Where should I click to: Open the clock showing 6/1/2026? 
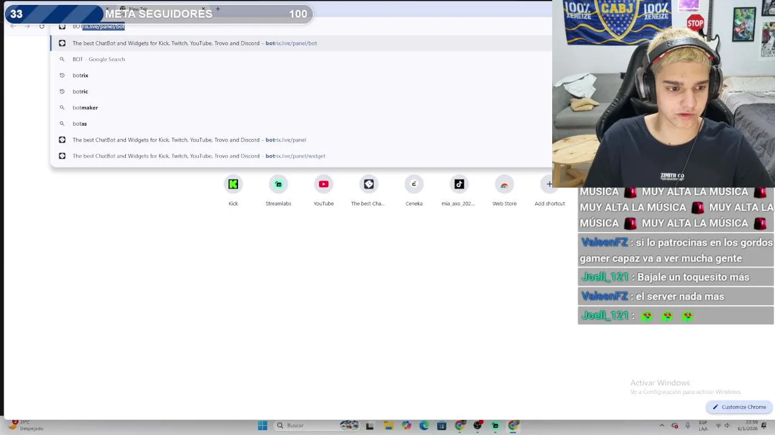[x=747, y=425]
